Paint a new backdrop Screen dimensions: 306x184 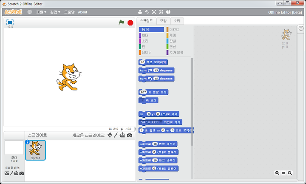pyautogui.click(x=11, y=173)
